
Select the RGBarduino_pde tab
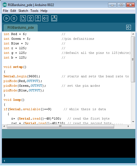coord(21,28)
